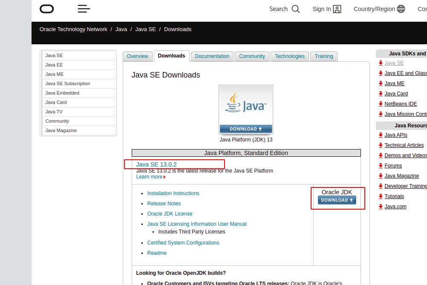Click the DOWNLOAD button under the Java logo

pyautogui.click(x=245, y=129)
